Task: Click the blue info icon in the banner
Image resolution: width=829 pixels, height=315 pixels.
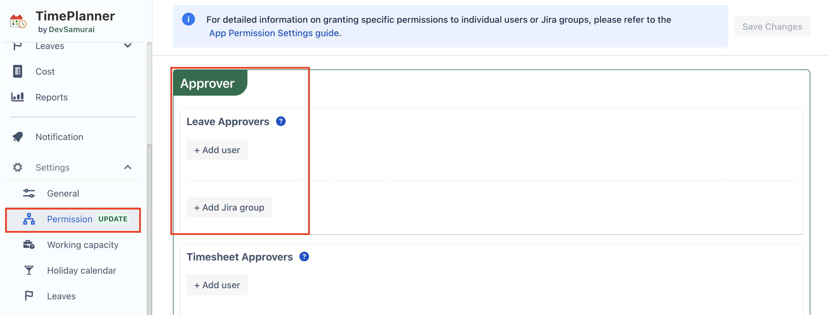Action: click(188, 19)
